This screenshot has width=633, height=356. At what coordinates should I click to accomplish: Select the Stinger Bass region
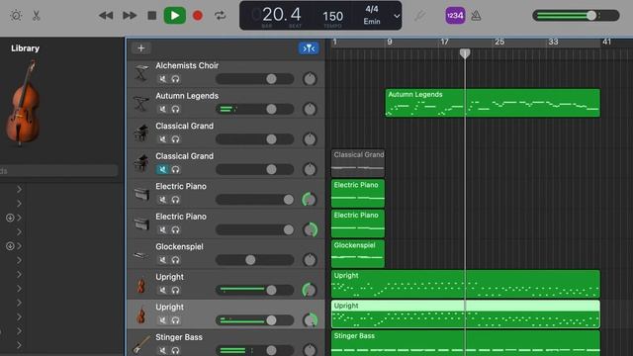point(466,343)
